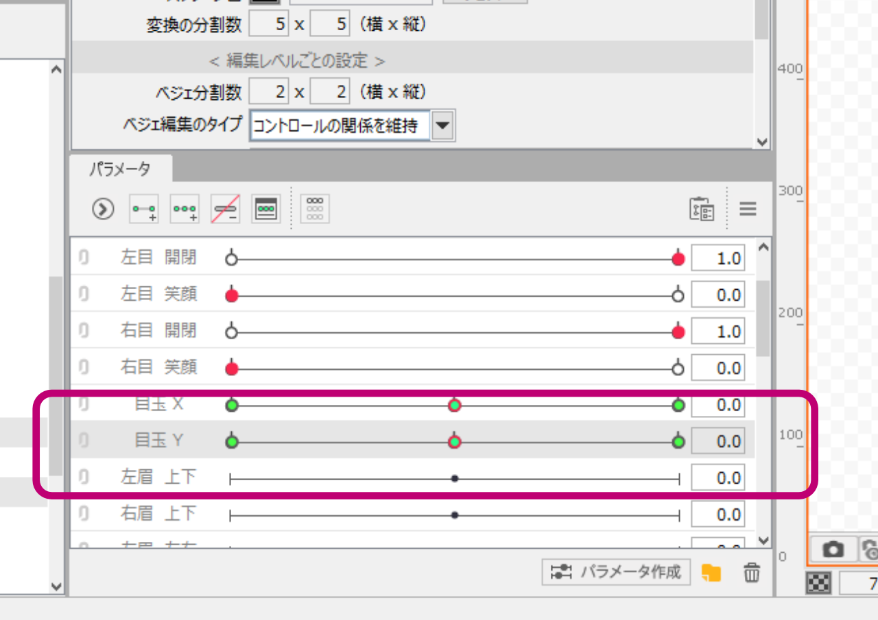Click the right green key point of 目玉 X slider
878x620 pixels.
(x=678, y=405)
